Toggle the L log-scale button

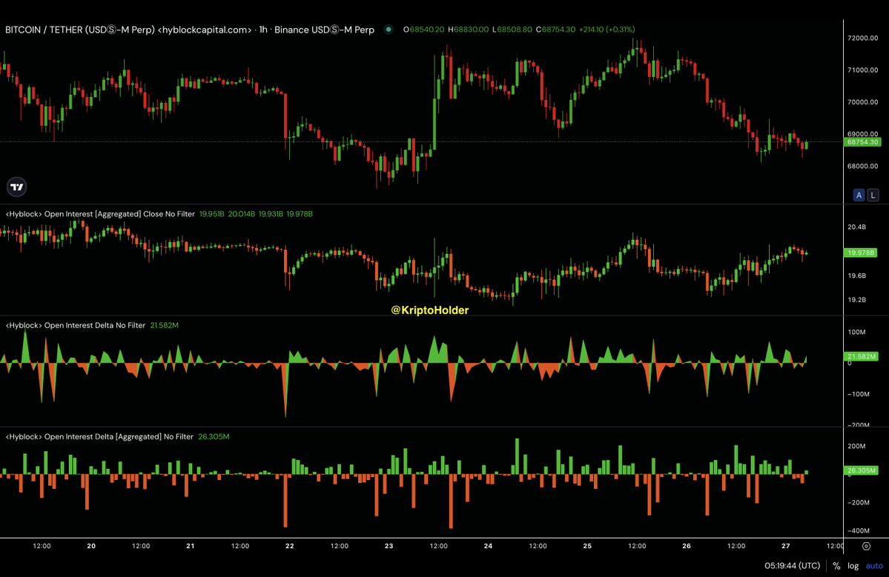pos(873,195)
